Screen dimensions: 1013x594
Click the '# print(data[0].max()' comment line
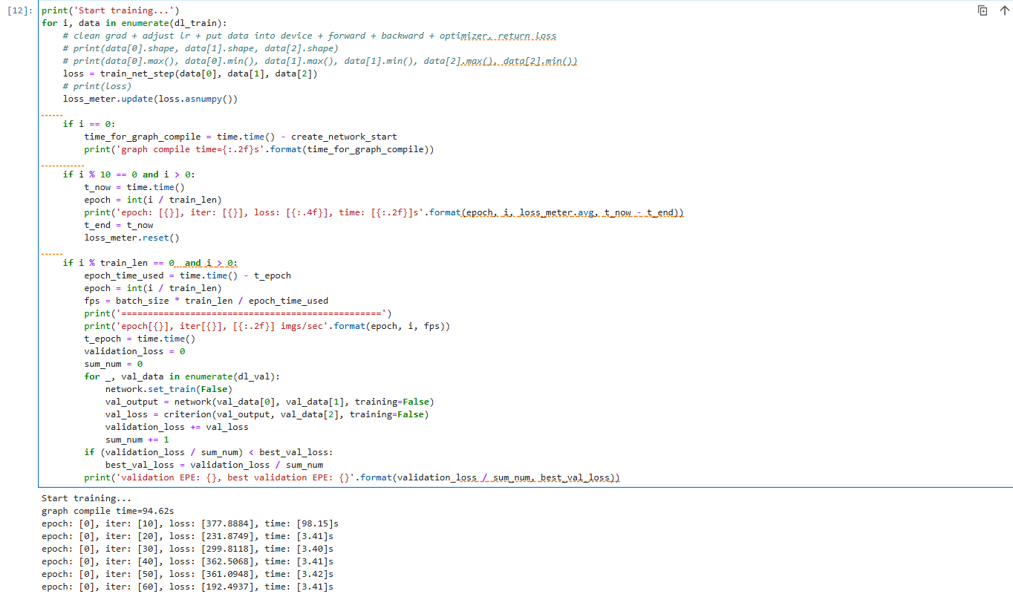point(320,61)
